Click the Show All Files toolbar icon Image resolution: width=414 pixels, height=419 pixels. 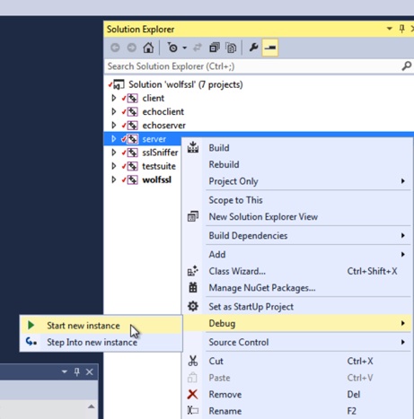point(231,48)
